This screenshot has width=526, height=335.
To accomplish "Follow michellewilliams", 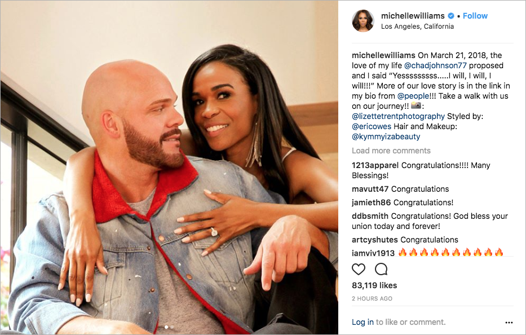I will tap(475, 16).
